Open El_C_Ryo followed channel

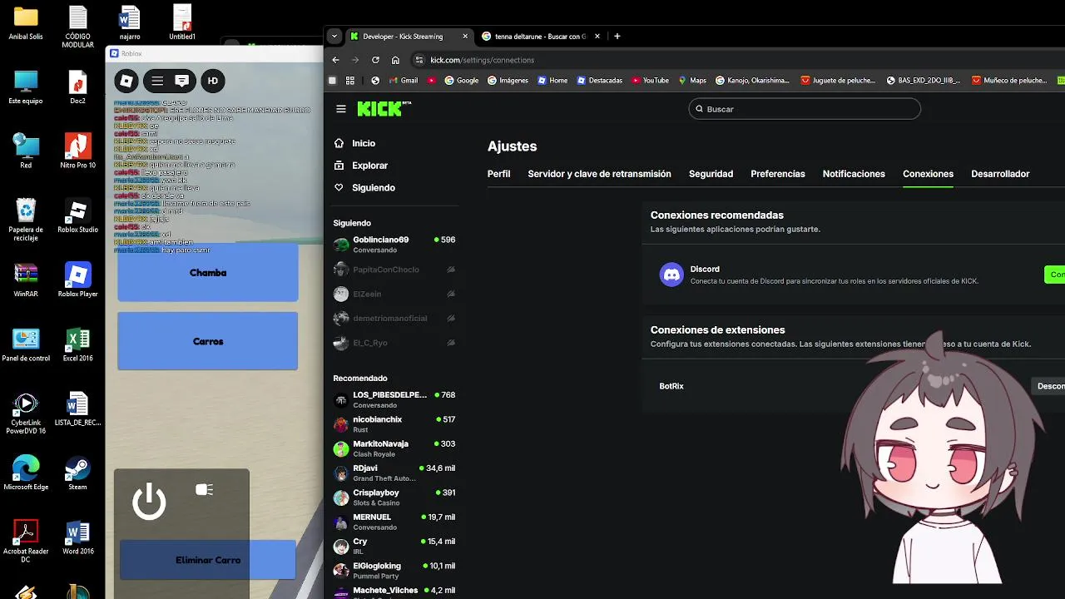394,343
